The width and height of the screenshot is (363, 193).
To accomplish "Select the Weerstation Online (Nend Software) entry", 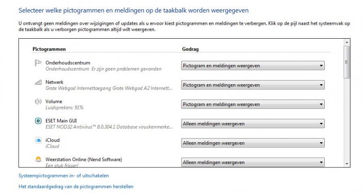I will [x=84, y=160].
